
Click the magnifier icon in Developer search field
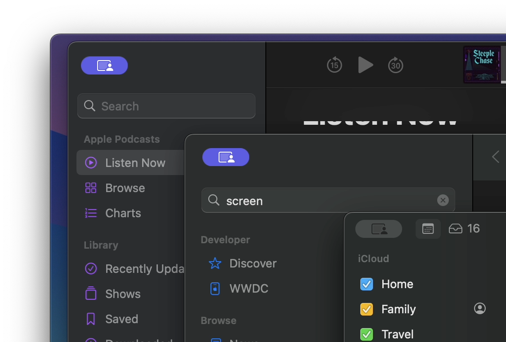pos(214,200)
